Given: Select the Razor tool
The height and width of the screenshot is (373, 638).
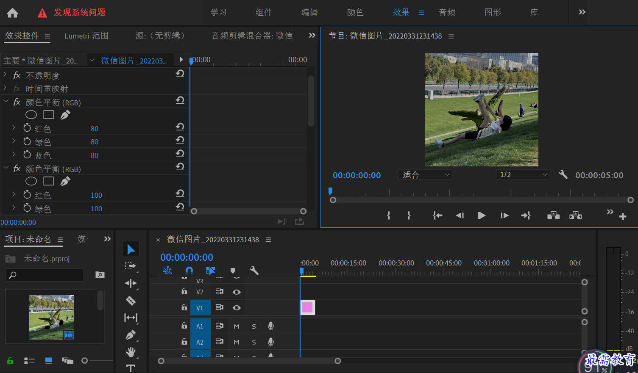Looking at the screenshot, I should pos(131,301).
